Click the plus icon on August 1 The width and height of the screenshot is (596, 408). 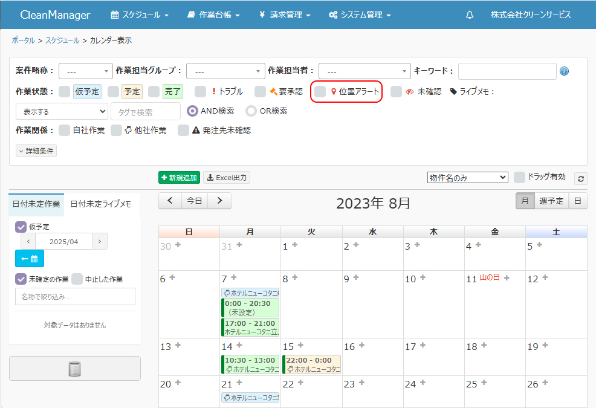pos(294,245)
